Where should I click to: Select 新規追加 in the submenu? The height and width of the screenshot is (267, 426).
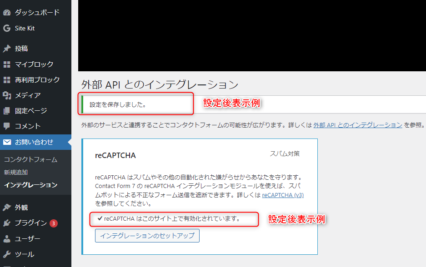16,172
